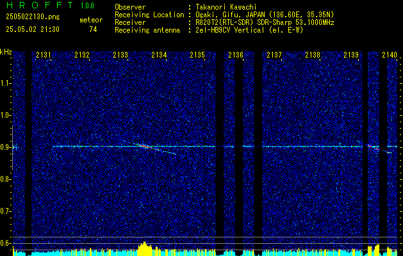Click the 2139 time marker
The image size is (403, 256).
tap(351, 55)
